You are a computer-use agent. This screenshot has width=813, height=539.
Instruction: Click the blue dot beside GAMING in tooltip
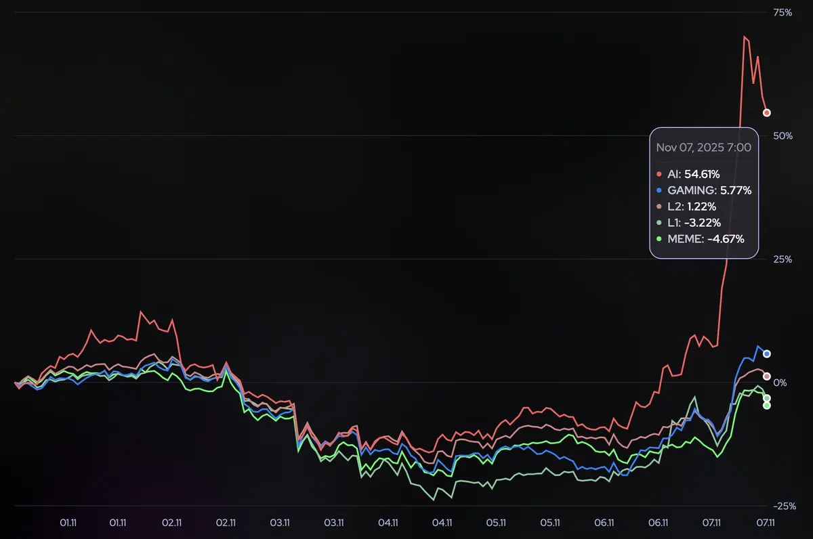pos(661,191)
